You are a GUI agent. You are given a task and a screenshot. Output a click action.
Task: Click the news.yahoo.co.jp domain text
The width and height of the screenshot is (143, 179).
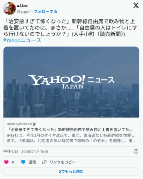(21, 124)
